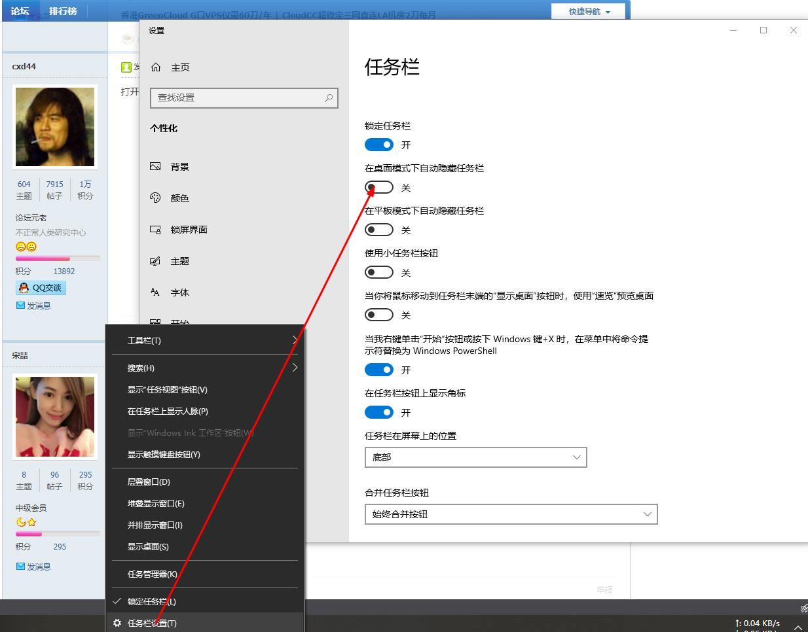
Task: Click the search magnifier icon in settings
Action: pos(329,97)
